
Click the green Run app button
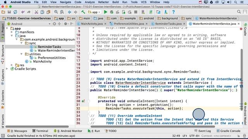105,12
